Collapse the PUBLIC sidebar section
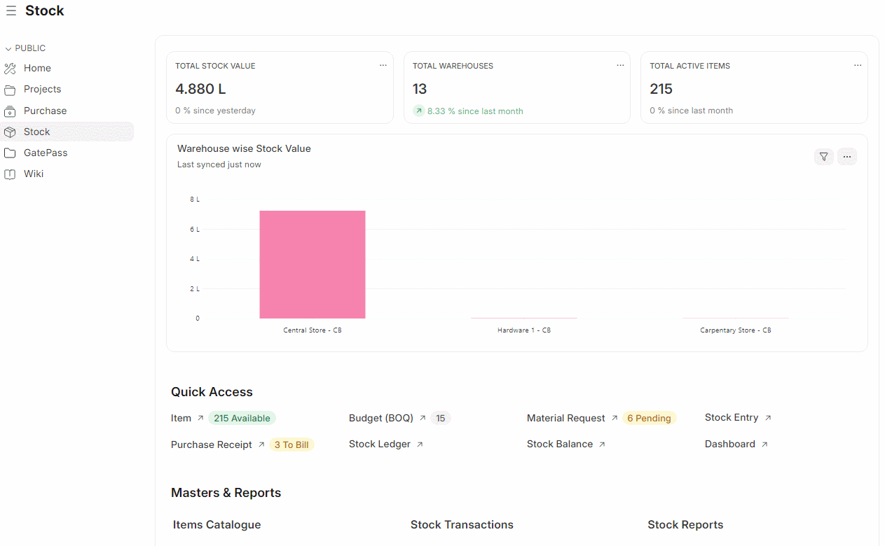The image size is (885, 546). 8,49
